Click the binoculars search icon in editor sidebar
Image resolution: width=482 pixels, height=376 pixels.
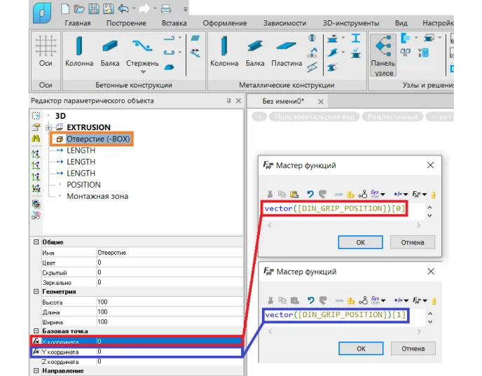pos(36,138)
